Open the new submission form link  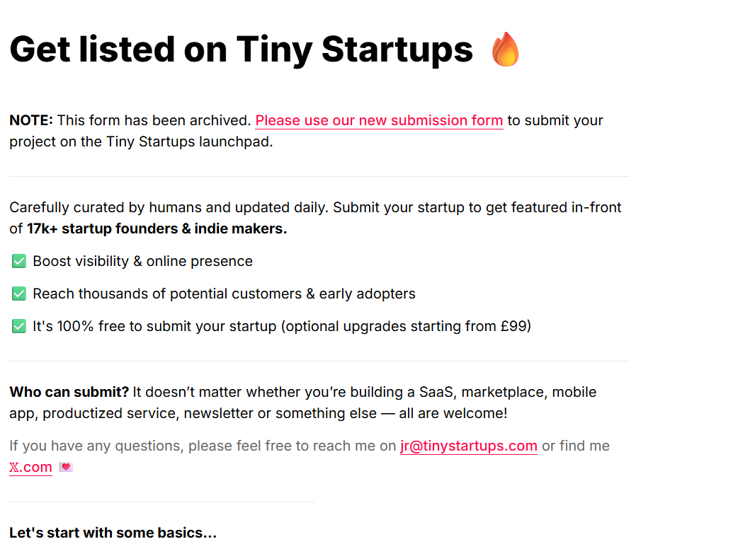tap(379, 120)
